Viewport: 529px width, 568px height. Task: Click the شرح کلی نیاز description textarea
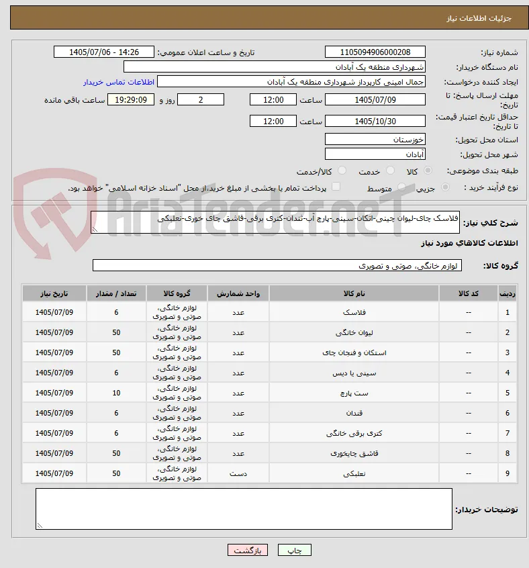[x=275, y=222]
